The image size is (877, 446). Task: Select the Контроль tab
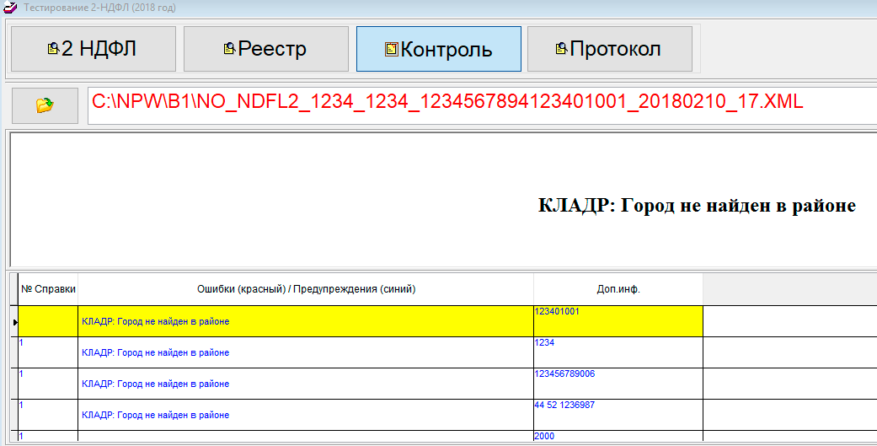pyautogui.click(x=439, y=49)
